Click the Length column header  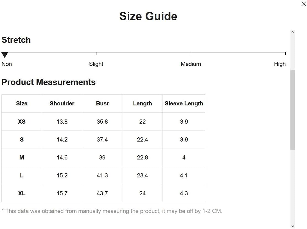142,103
